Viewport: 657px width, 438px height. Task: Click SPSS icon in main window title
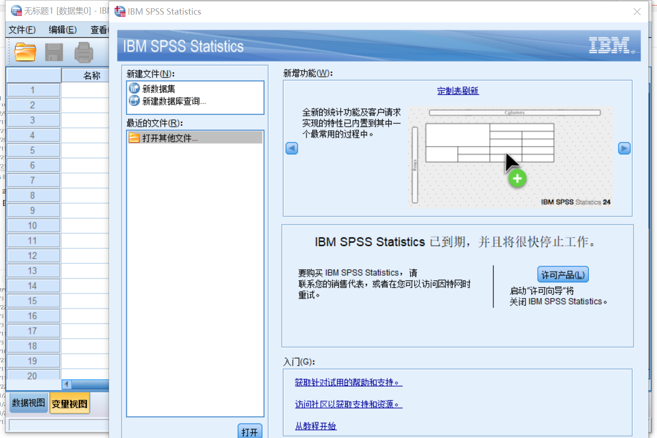click(x=16, y=10)
